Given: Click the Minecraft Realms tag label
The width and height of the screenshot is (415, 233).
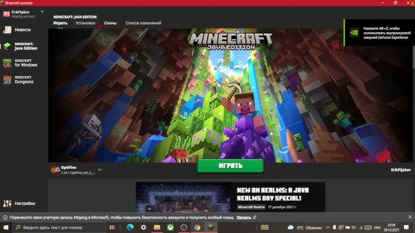Looking at the screenshot, I should click(x=251, y=207).
